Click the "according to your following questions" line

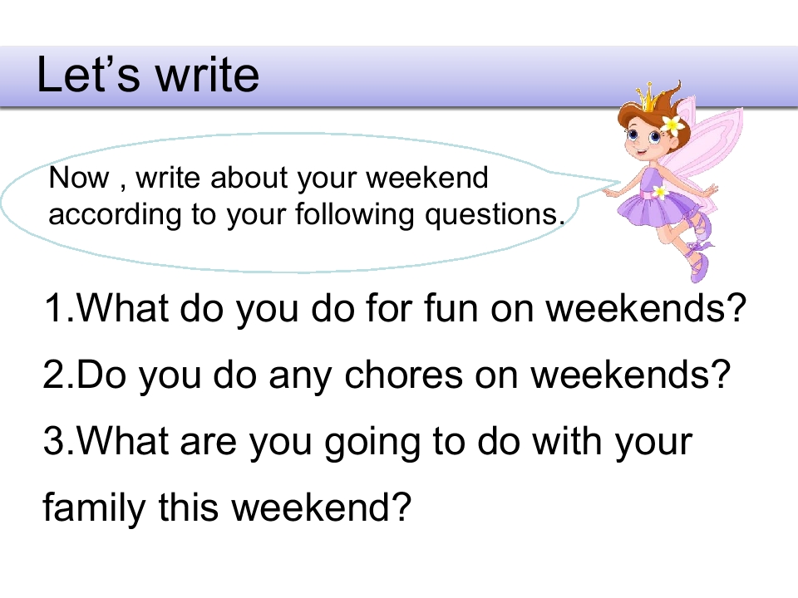point(307,214)
